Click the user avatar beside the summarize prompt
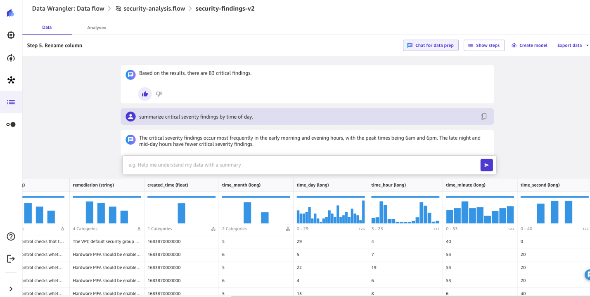This screenshot has width=590, height=297. click(x=130, y=117)
